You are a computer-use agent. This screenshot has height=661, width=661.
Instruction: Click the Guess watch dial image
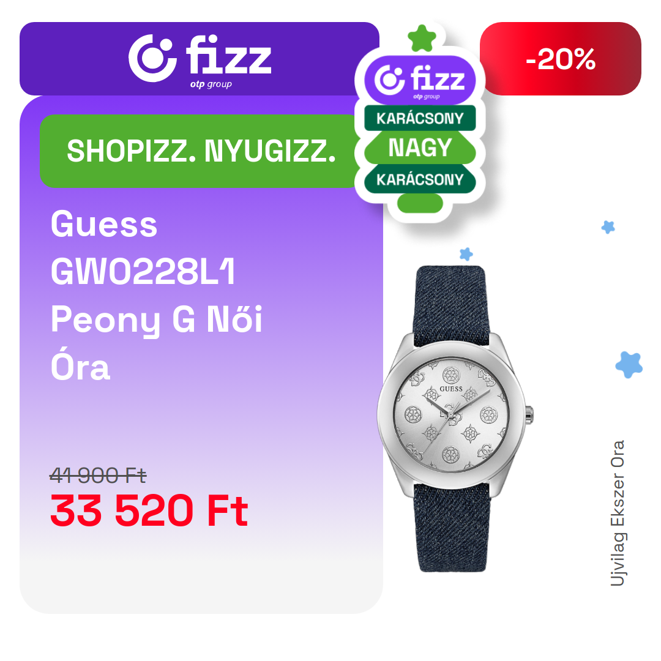coord(452,414)
